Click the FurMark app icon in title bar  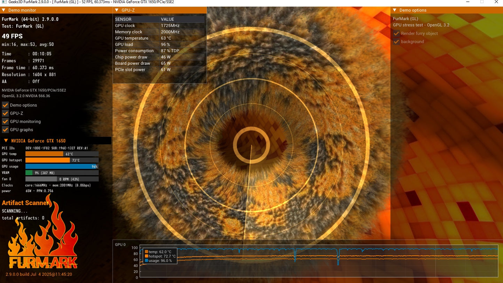pos(3,2)
